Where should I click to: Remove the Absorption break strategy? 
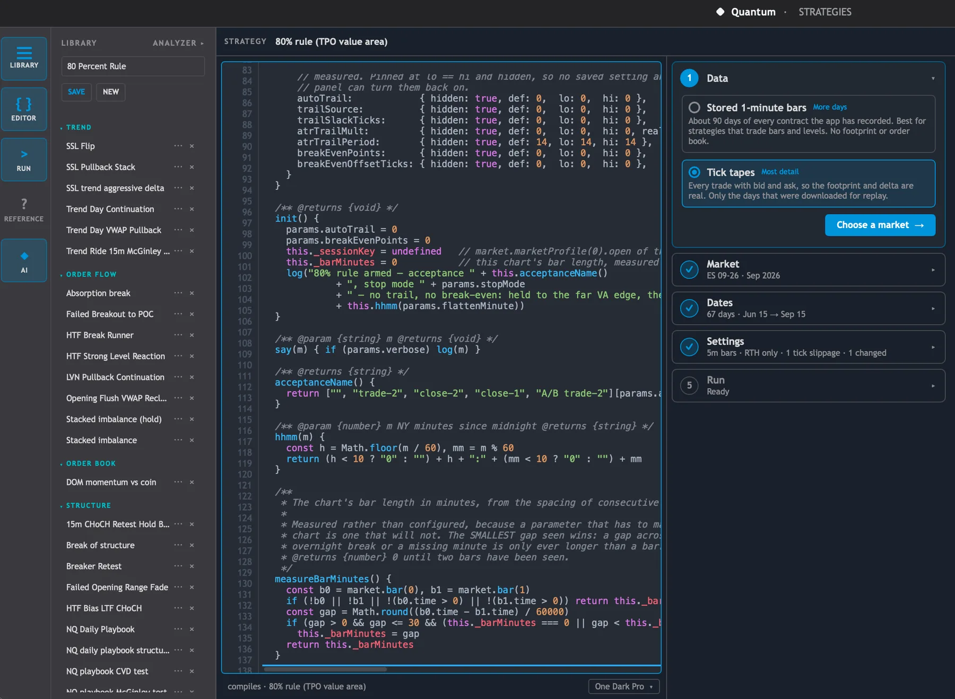point(192,293)
